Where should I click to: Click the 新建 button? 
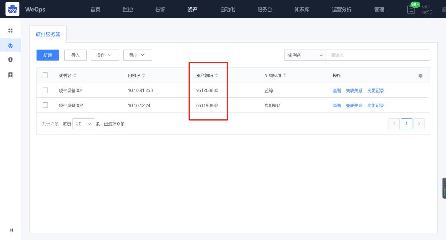(48, 55)
